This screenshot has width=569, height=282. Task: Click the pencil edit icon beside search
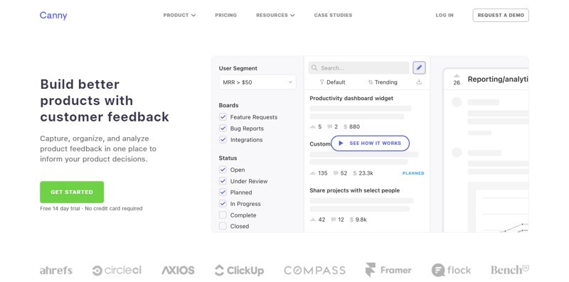coord(419,67)
